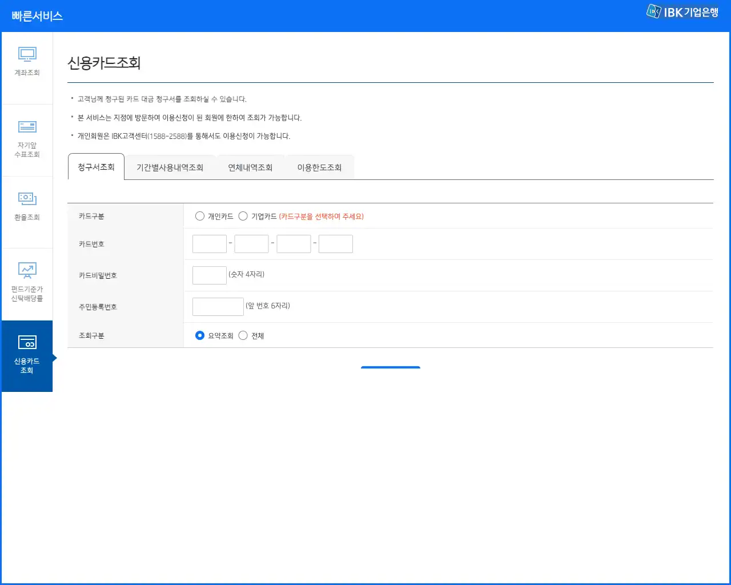
Task: Open the 펀드기준가 신탁배당률 chart icon
Action: 27,270
